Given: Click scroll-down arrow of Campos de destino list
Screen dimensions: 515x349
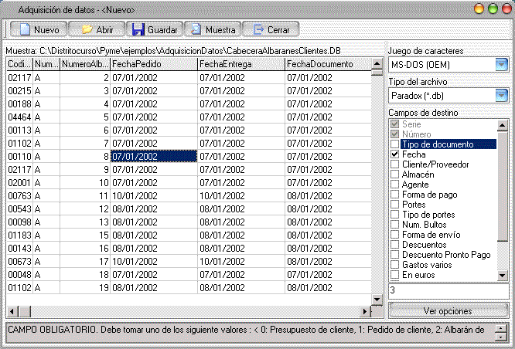Looking at the screenshot, I should tap(502, 276).
